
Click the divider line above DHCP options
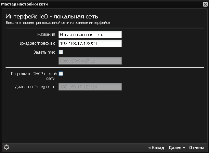(104, 67)
